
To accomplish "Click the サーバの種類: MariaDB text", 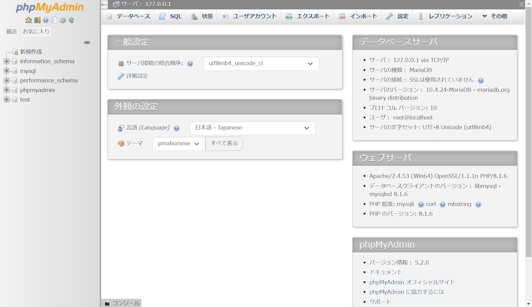I will click(401, 70).
